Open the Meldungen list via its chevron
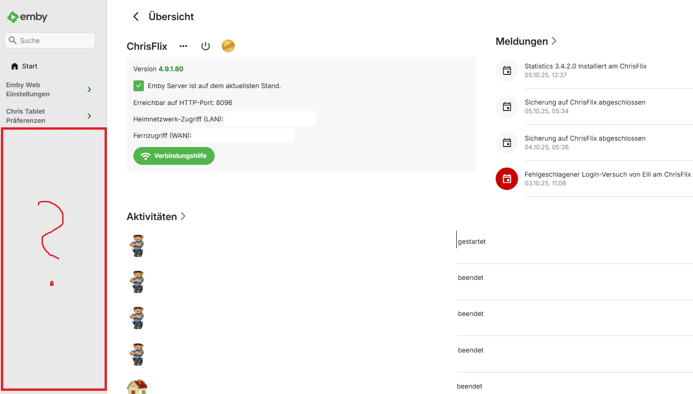This screenshot has width=693, height=394. (554, 41)
